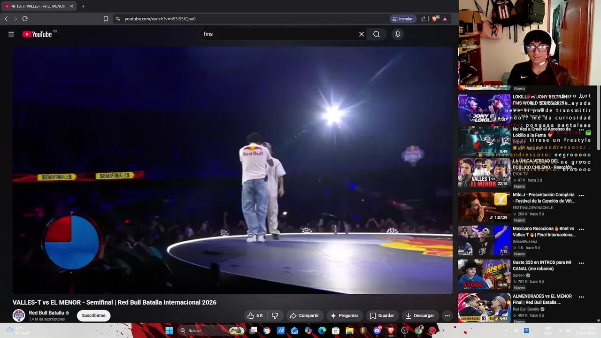The image size is (601, 338).
Task: Open Task View on the taskbar
Action: (x=254, y=330)
